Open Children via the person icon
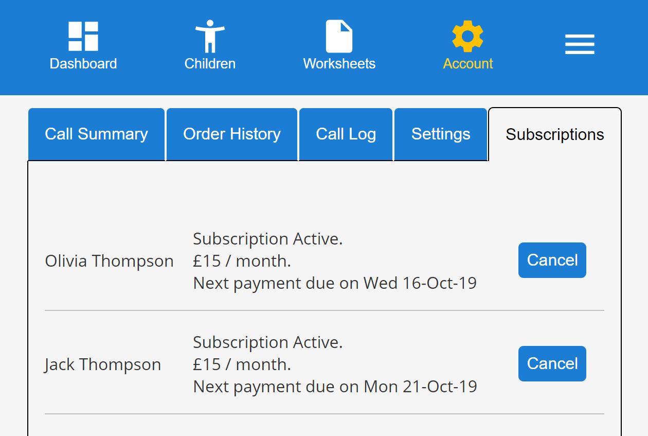Image resolution: width=648 pixels, height=436 pixels. (x=210, y=36)
